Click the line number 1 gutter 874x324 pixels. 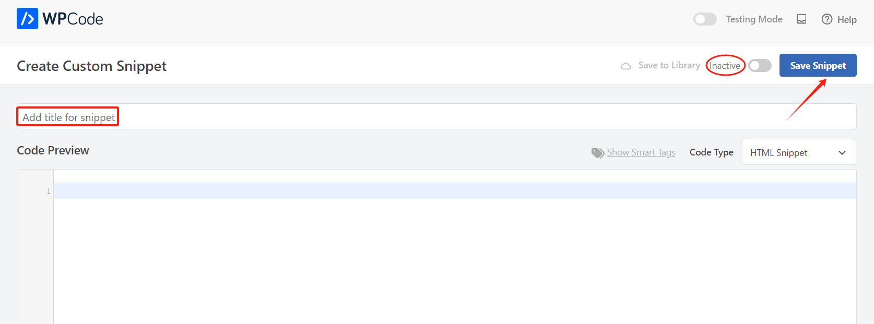pos(48,191)
